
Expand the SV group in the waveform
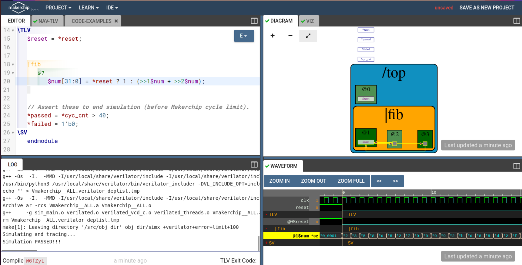[266, 243]
